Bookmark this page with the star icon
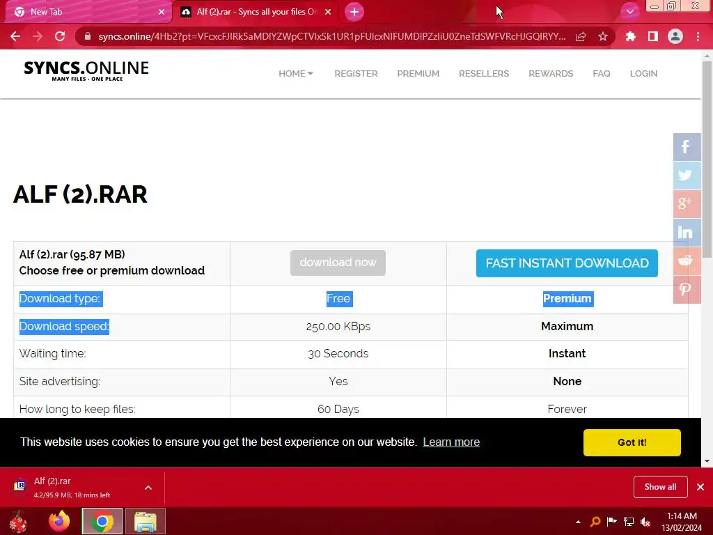 [x=603, y=36]
